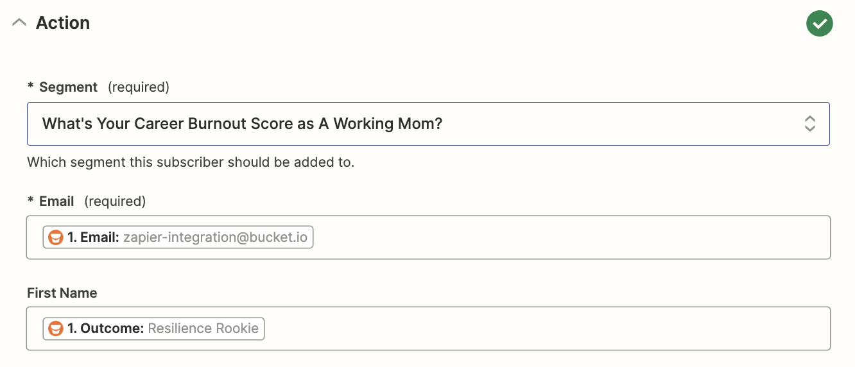The image size is (855, 367).
Task: Click the First Name field label
Action: [x=62, y=293]
